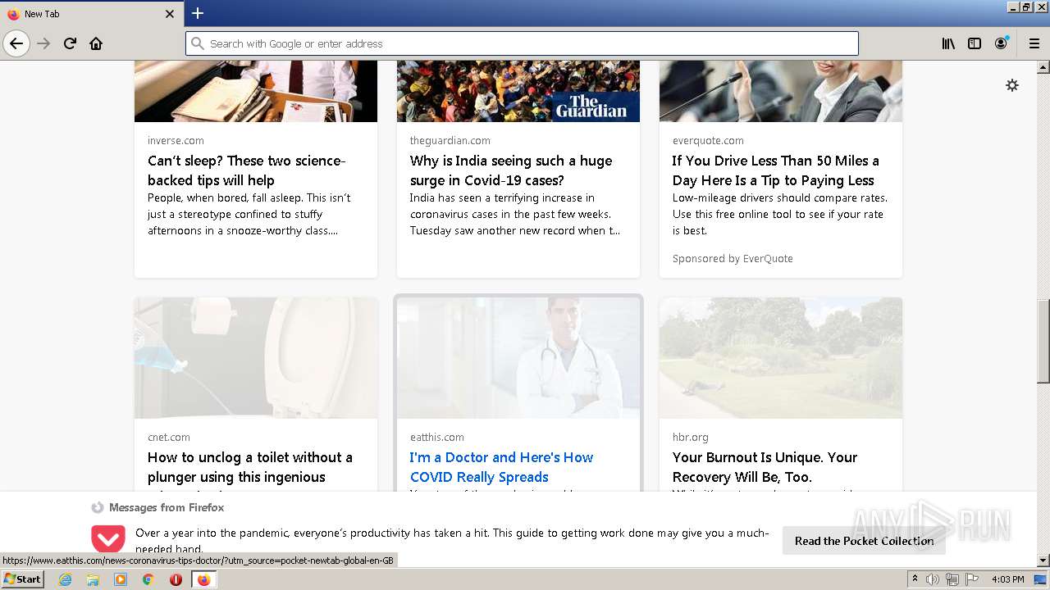Viewport: 1050px width, 590px height.
Task: Launch Internet Explorer from taskbar
Action: point(65,579)
